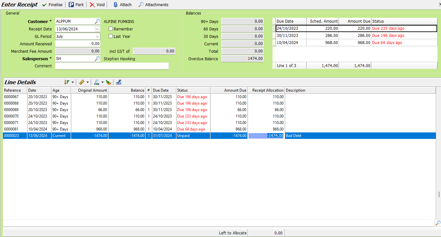Select invoice I0000068 row
The height and width of the screenshot is (237, 441).
coord(219,103)
